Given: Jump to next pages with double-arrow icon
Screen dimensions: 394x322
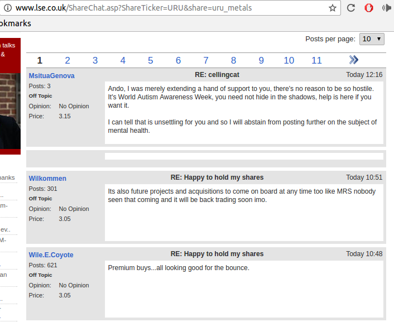Looking at the screenshot, I should (354, 60).
